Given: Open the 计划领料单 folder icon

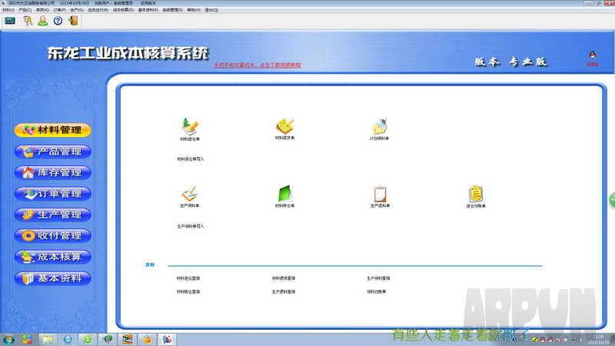Looking at the screenshot, I should (379, 127).
